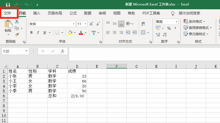220x123 pixels.
Task: Click the Increase Font Size icon
Action: tap(91, 24)
